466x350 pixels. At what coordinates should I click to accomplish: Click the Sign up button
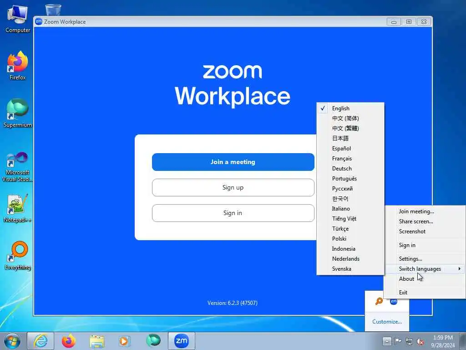(233, 187)
